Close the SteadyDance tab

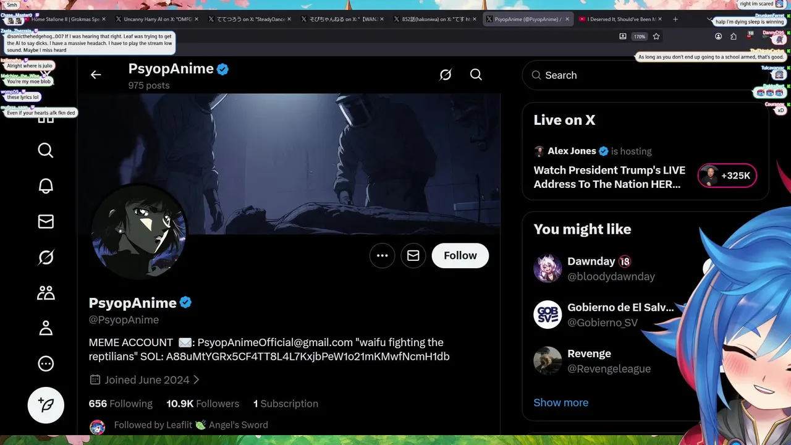tap(289, 19)
